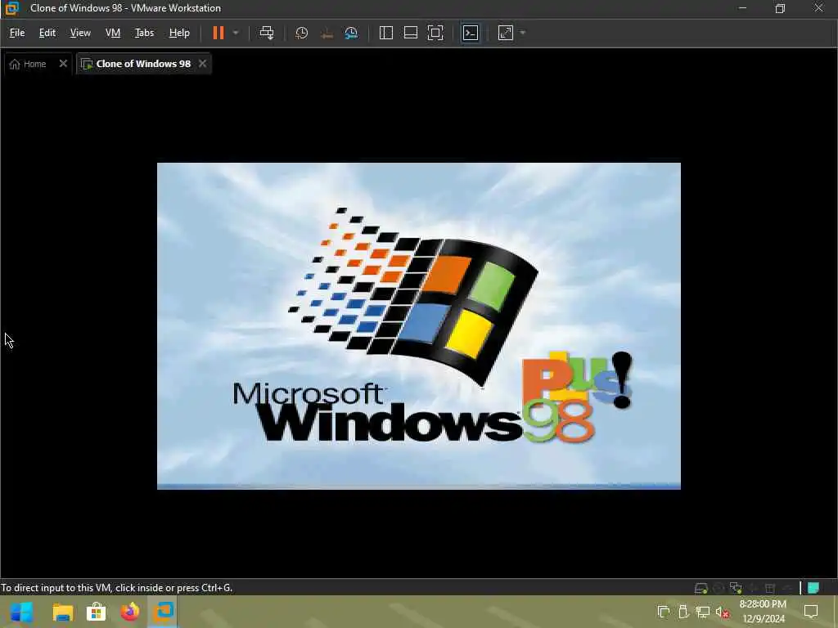Click the orange Suspend/Pause VM button
This screenshot has width=838, height=628.
pos(218,33)
